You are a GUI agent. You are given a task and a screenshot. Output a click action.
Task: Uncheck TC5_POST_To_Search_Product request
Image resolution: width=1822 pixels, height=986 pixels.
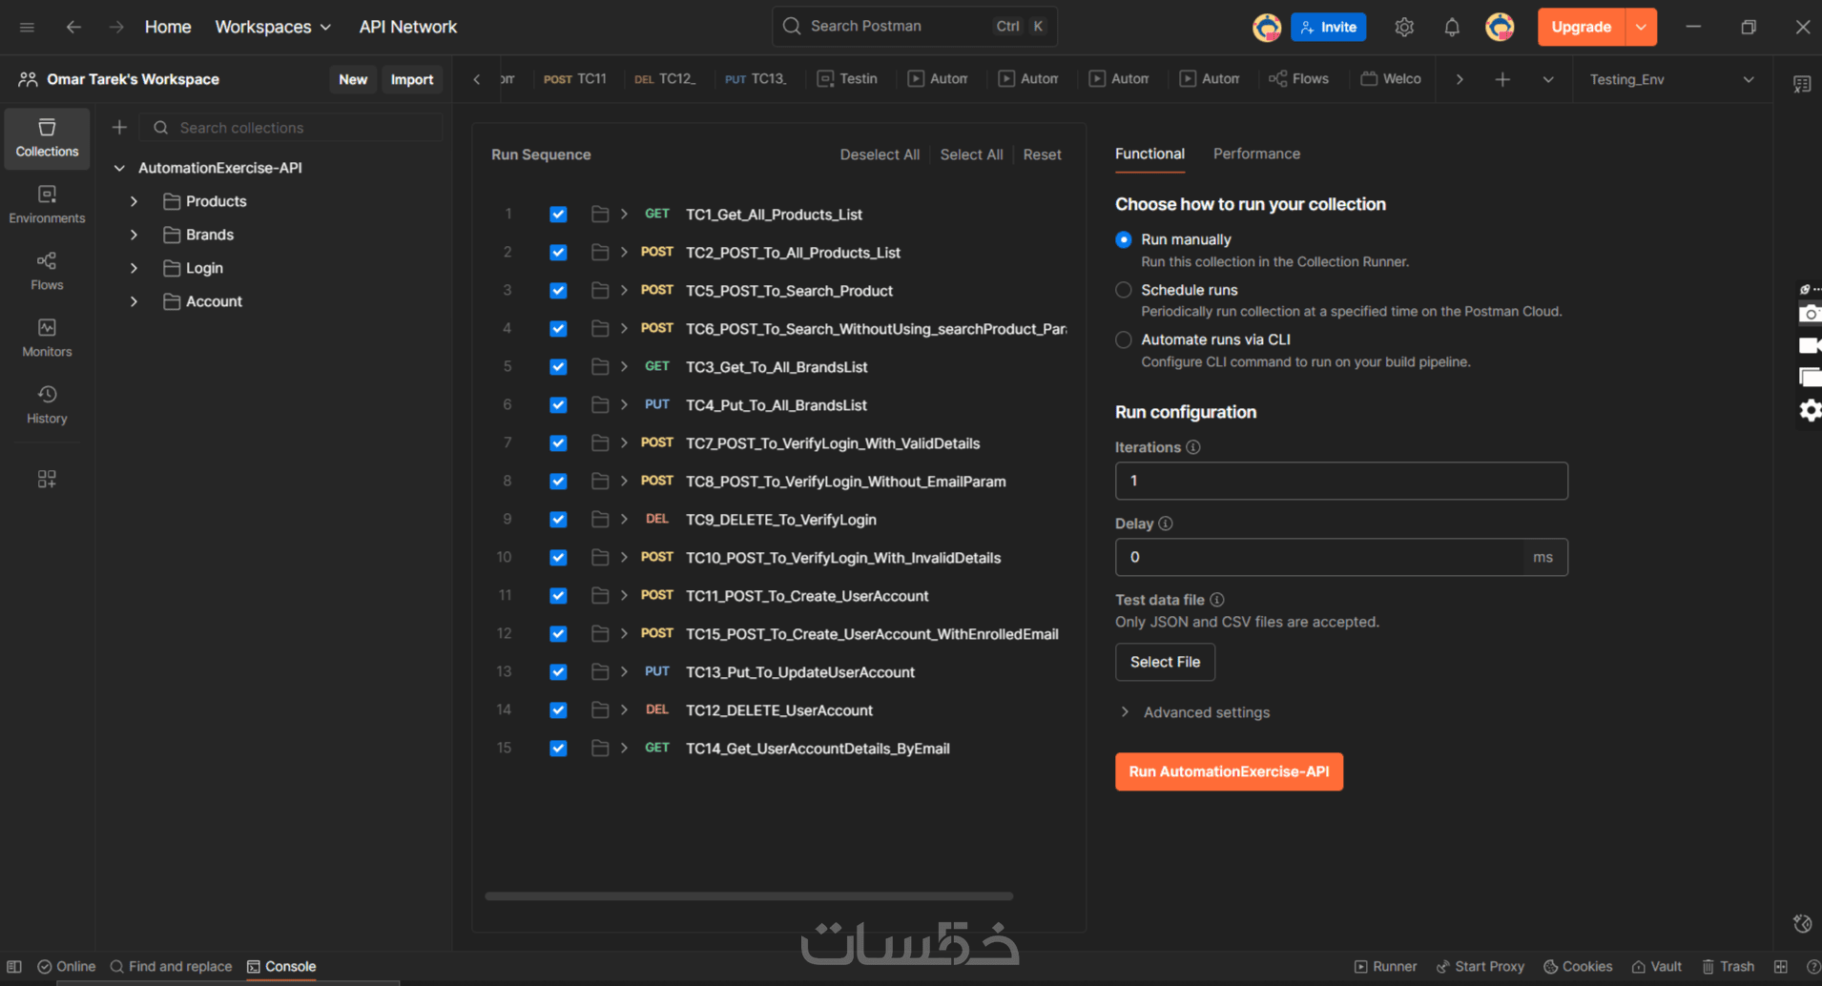pos(558,291)
